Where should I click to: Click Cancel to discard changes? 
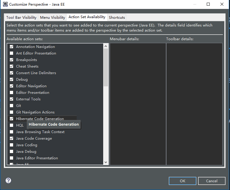(x=212, y=181)
